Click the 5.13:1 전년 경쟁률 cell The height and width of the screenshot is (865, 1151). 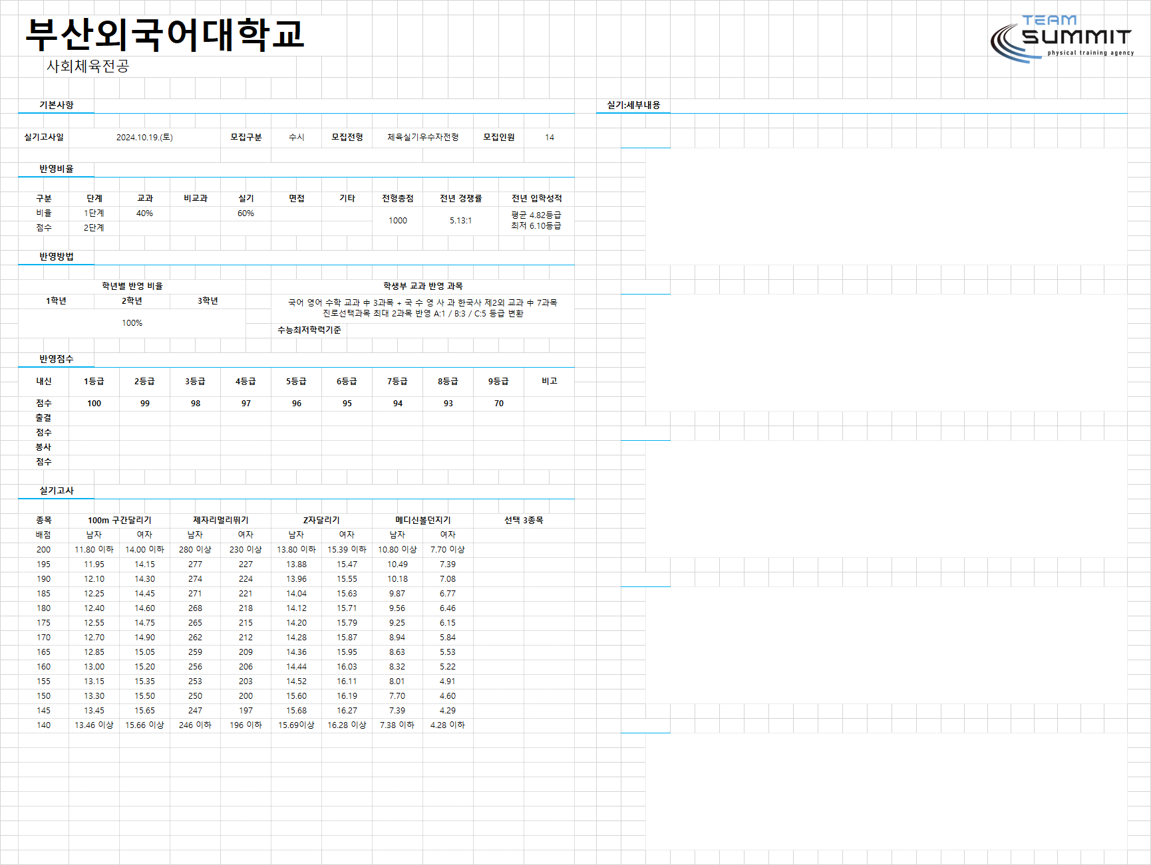point(460,221)
